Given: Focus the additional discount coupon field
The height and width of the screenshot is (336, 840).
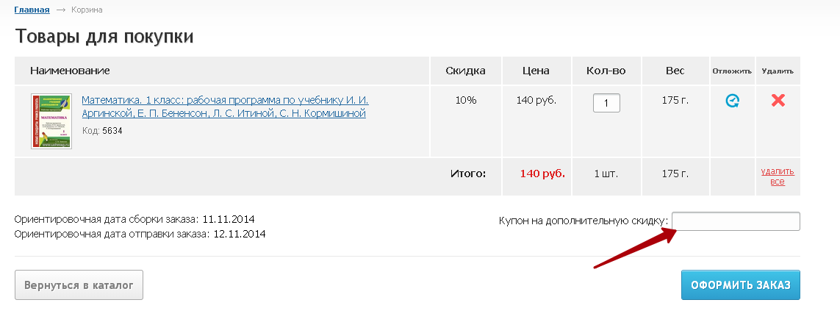Looking at the screenshot, I should [x=736, y=221].
